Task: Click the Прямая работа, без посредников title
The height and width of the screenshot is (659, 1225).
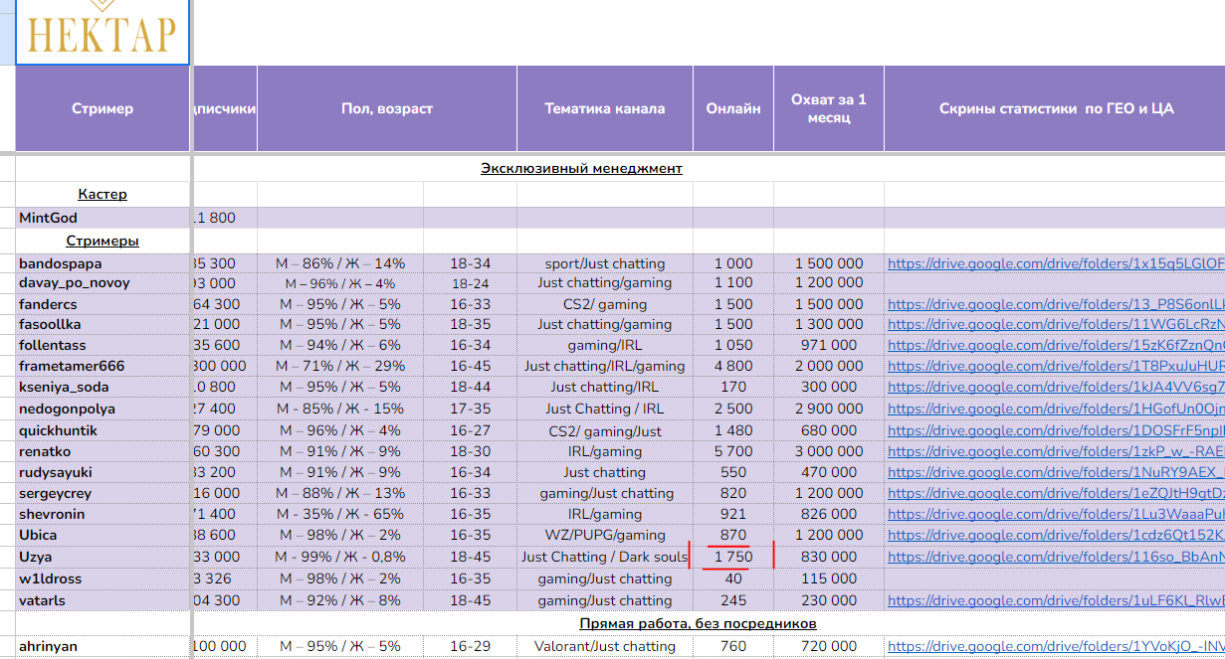Action: click(x=698, y=623)
